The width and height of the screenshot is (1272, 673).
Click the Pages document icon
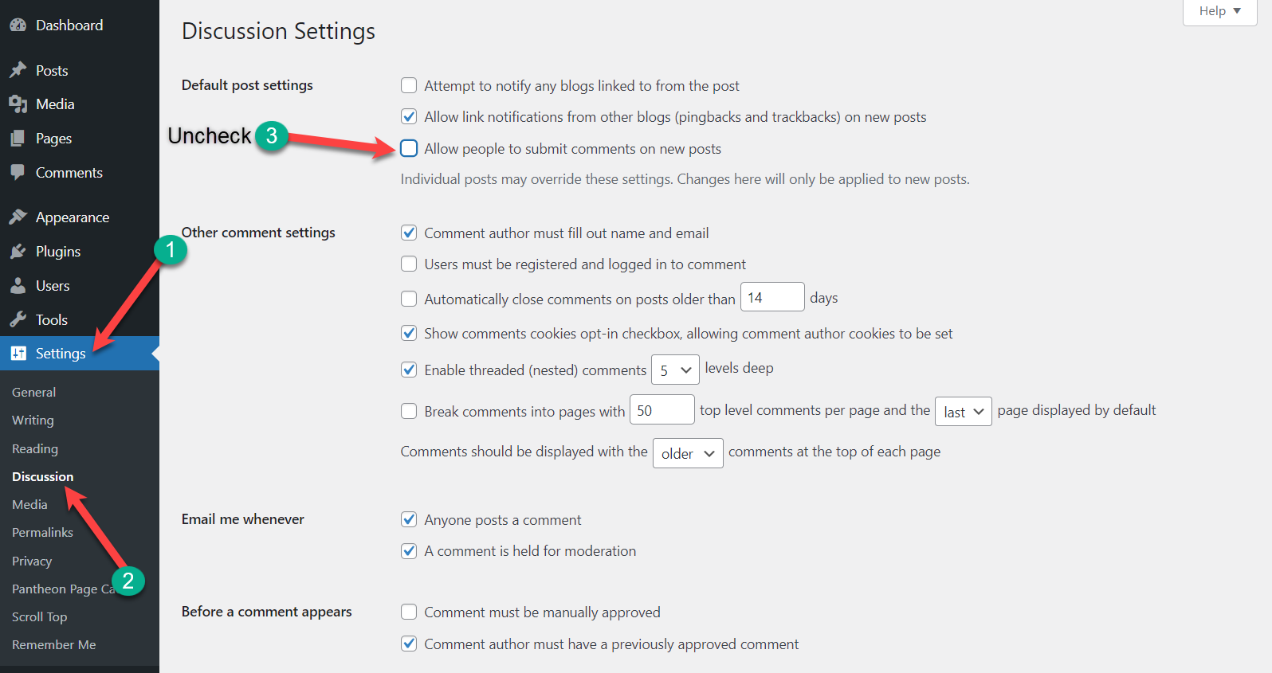click(18, 139)
